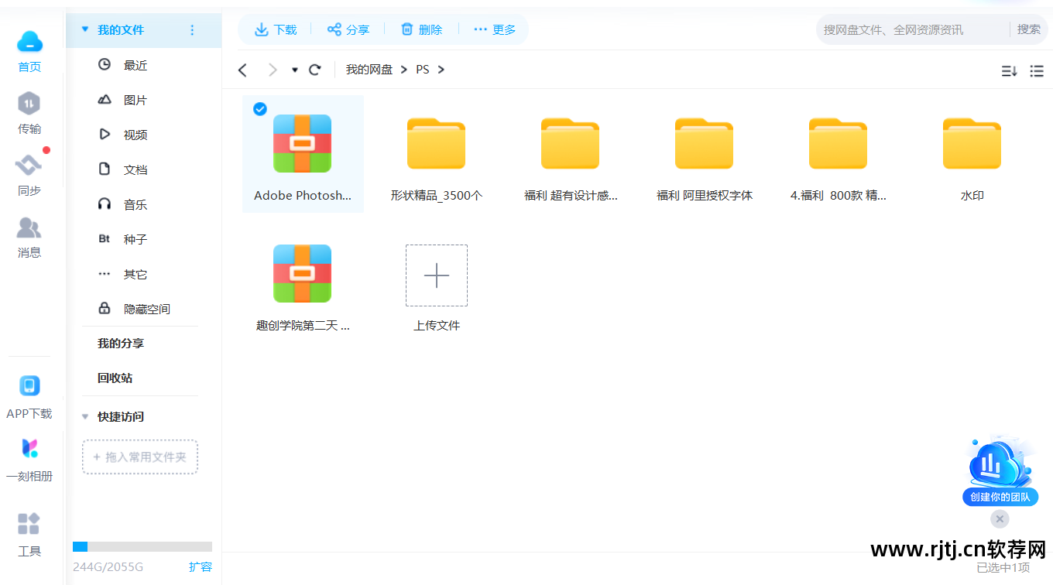The height and width of the screenshot is (585, 1053).
Task: Click the 创建你的团队 button
Action: 1000,498
